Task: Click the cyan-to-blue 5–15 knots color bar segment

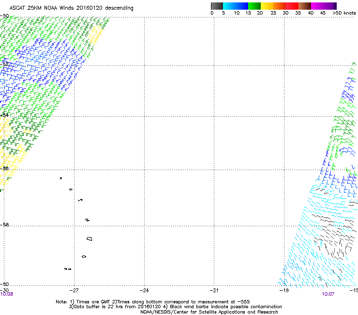Action: (x=236, y=6)
